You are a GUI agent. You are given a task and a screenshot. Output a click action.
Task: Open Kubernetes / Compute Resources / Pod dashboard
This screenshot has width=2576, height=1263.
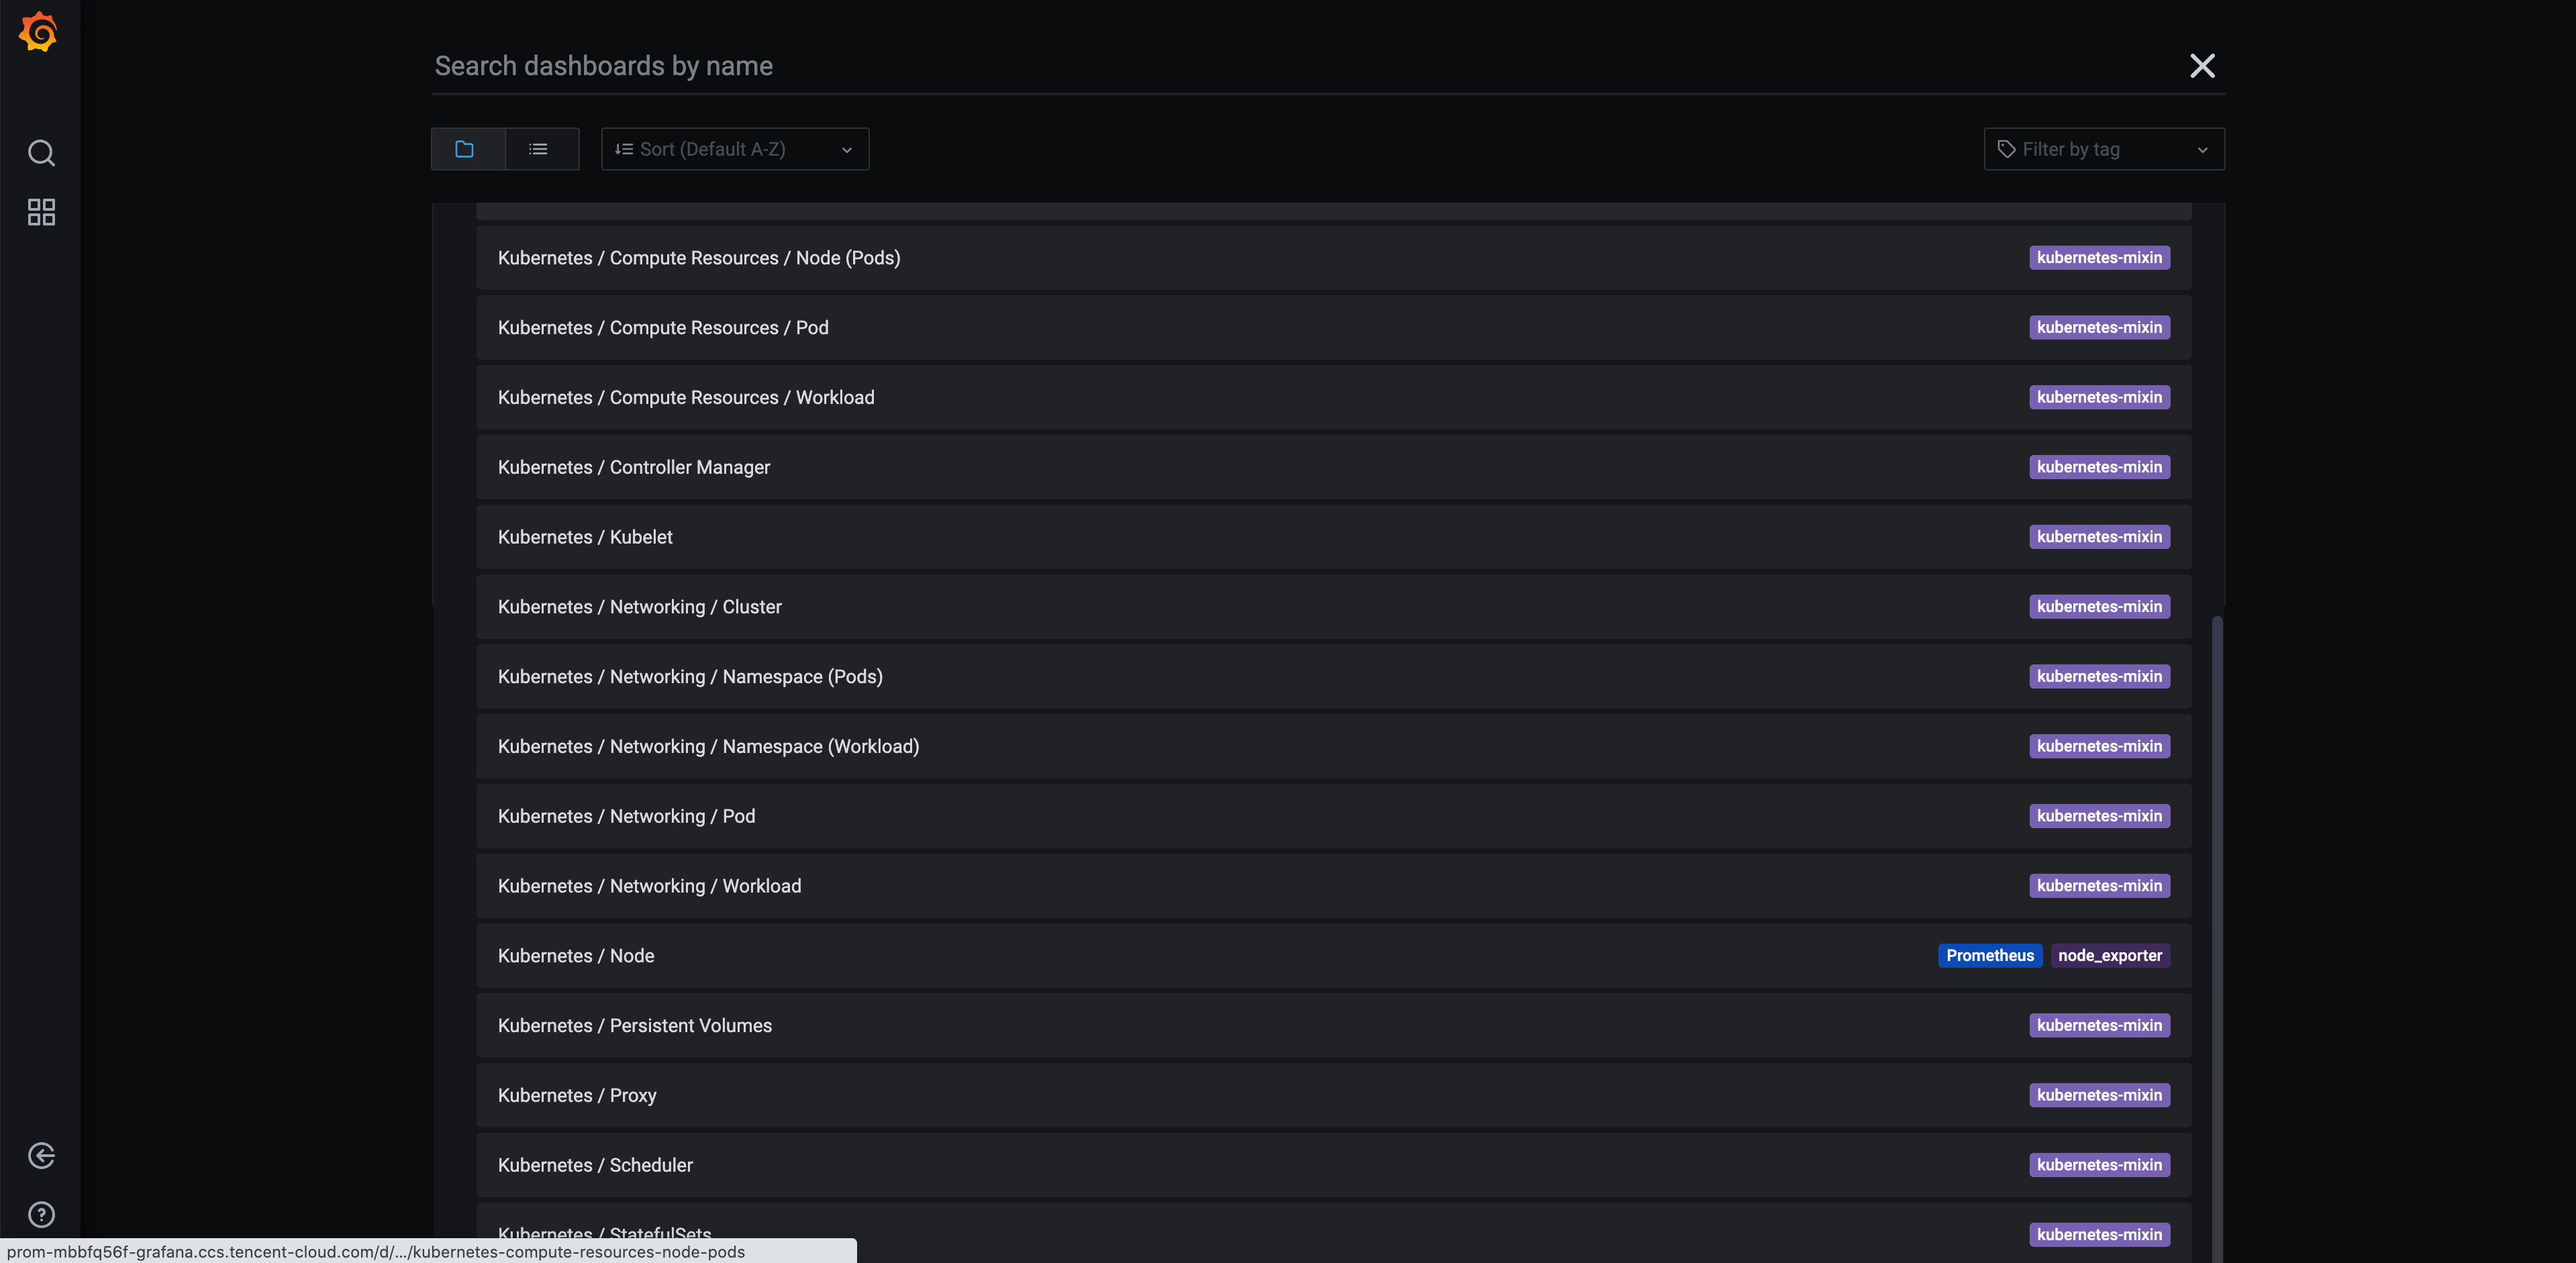(1333, 328)
